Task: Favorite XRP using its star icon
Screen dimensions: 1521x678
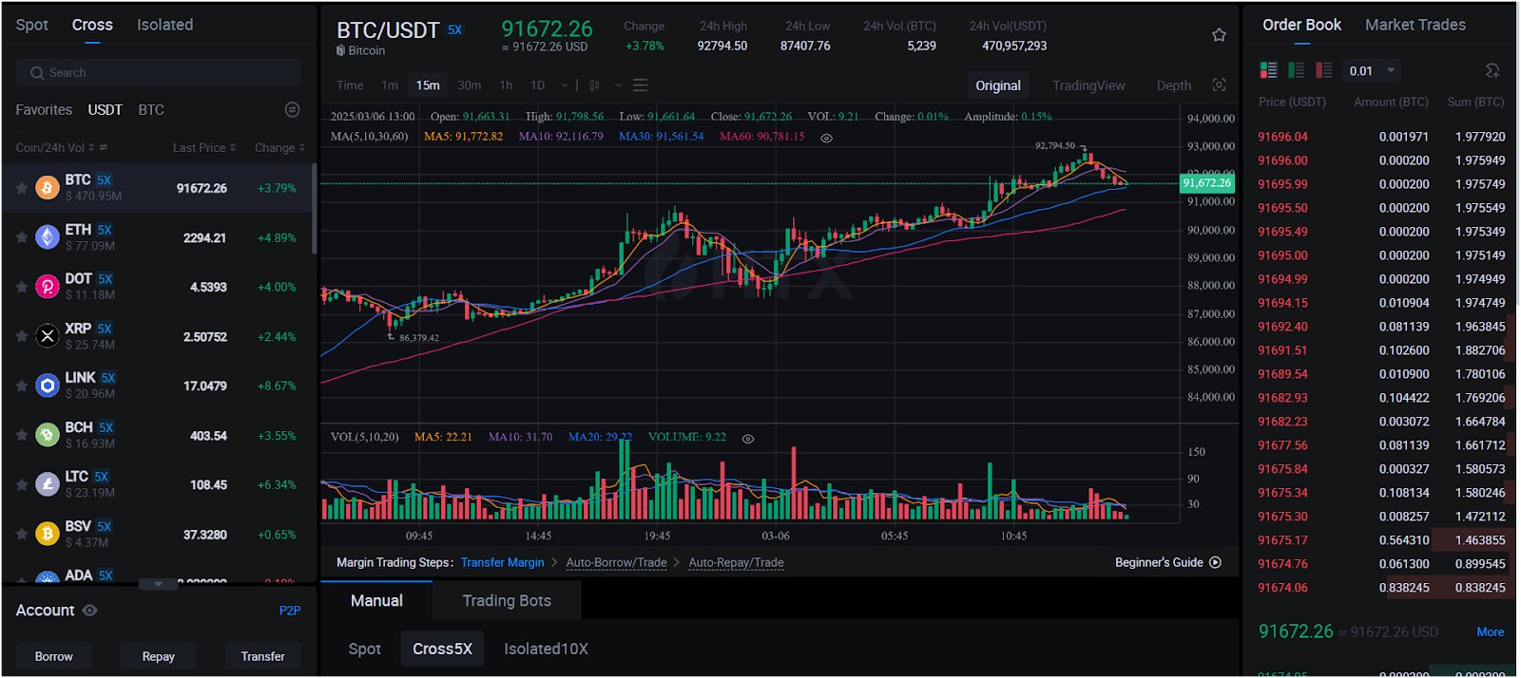Action: pyautogui.click(x=22, y=336)
